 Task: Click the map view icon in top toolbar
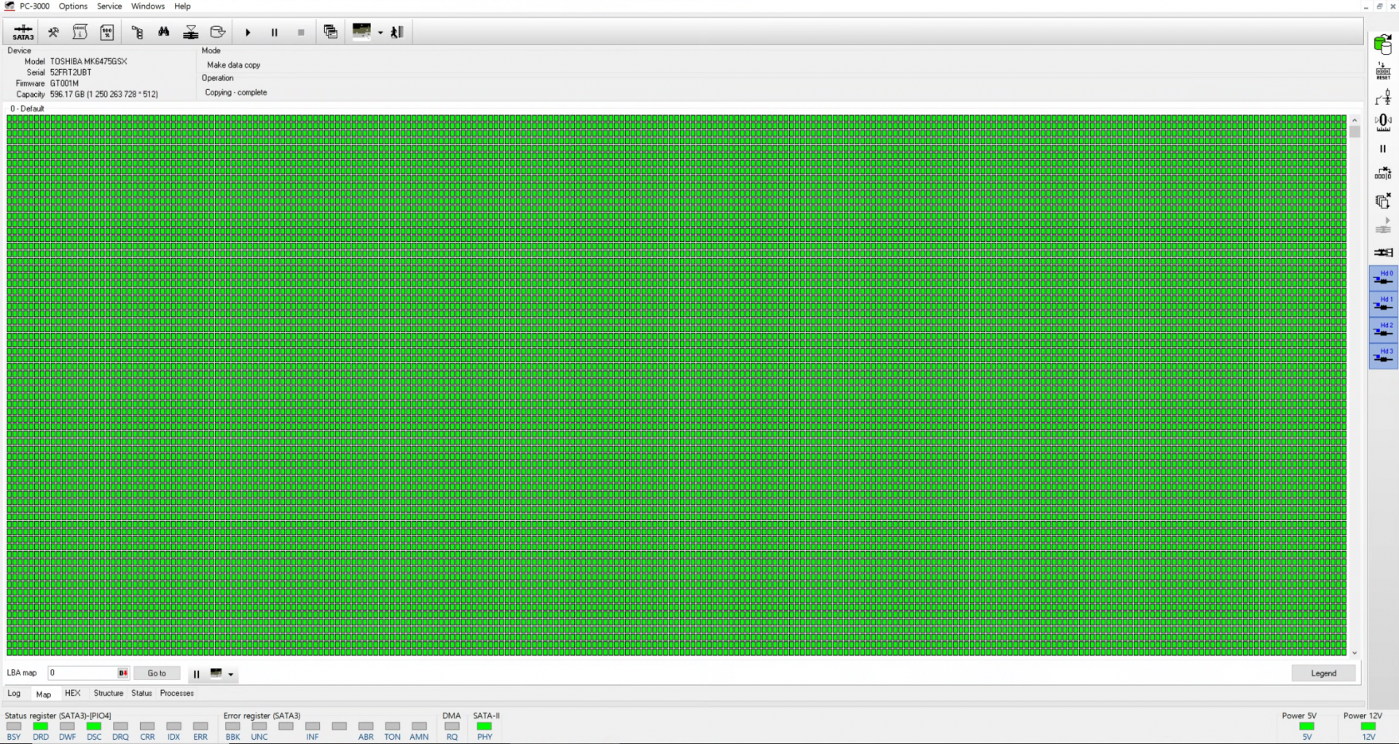[361, 31]
